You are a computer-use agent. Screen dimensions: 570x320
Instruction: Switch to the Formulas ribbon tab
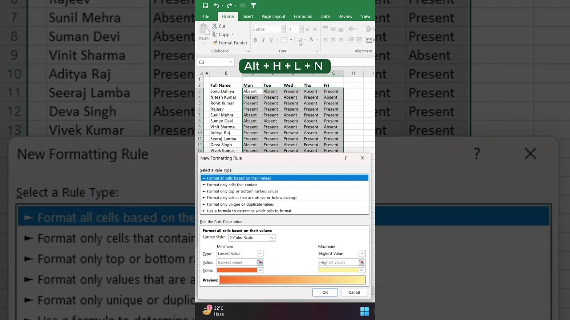click(x=303, y=16)
